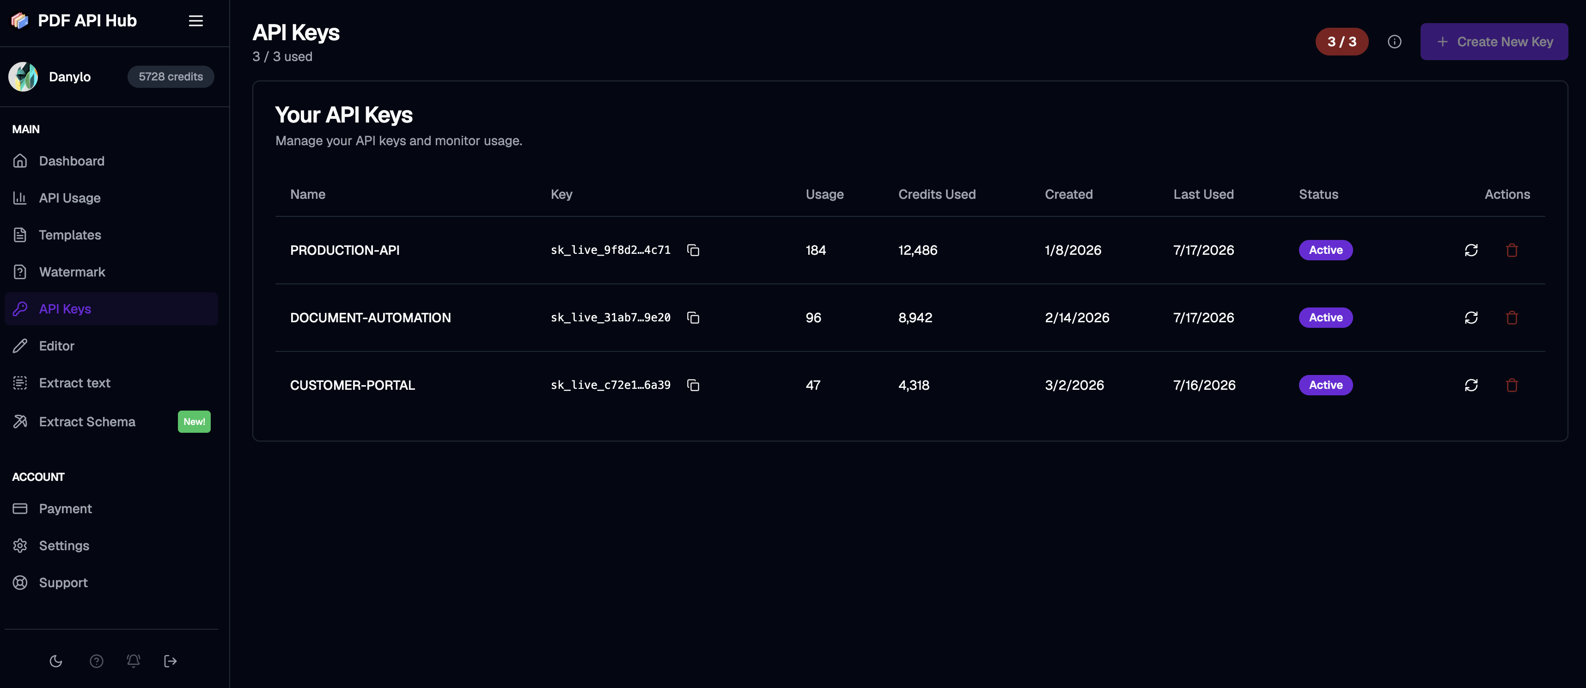Viewport: 1586px width, 688px height.
Task: Go to API Usage
Action: 111,198
